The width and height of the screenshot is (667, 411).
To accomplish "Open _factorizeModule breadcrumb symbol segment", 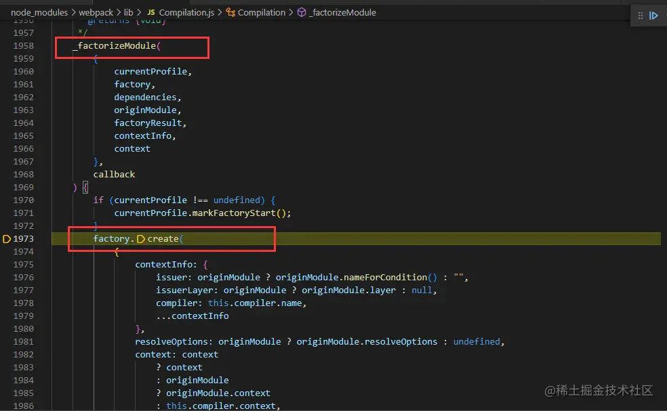I will [x=342, y=12].
